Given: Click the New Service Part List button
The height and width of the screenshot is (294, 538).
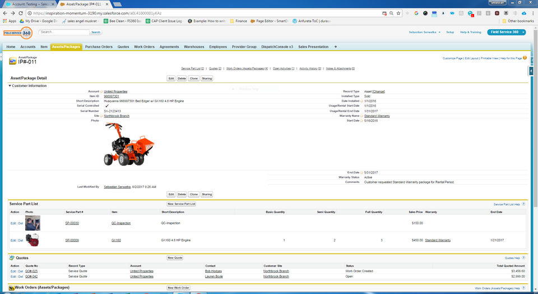Looking at the screenshot, I should tap(182, 204).
